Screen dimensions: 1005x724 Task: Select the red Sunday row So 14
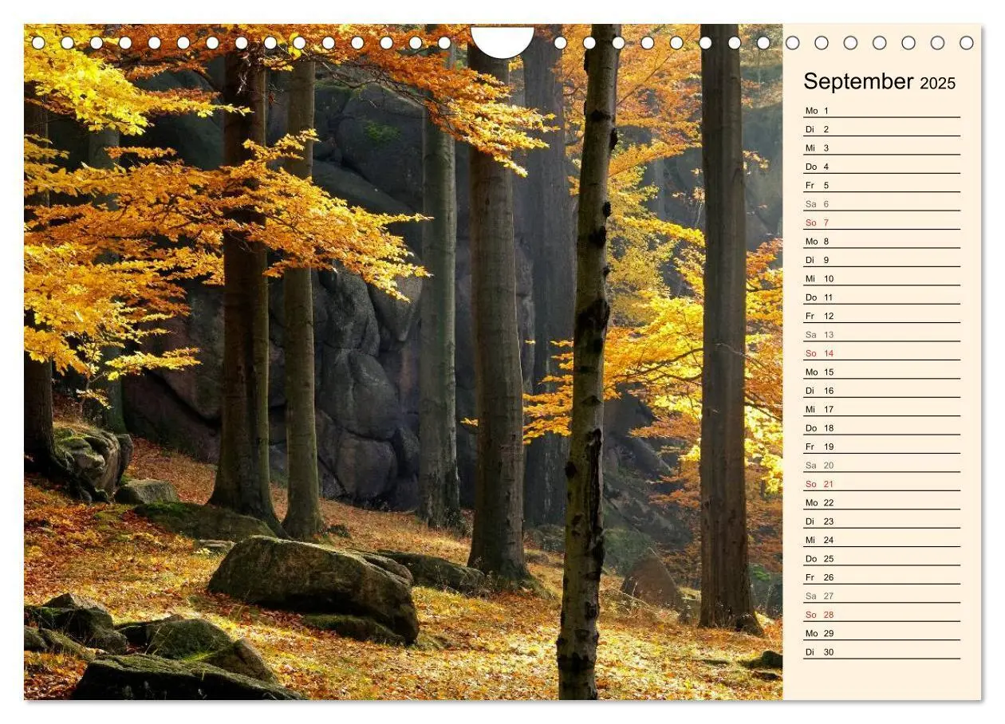[881, 353]
